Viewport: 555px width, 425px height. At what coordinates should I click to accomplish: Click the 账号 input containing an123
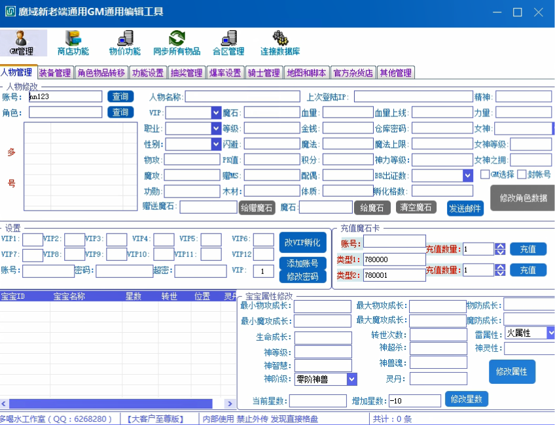coord(65,97)
